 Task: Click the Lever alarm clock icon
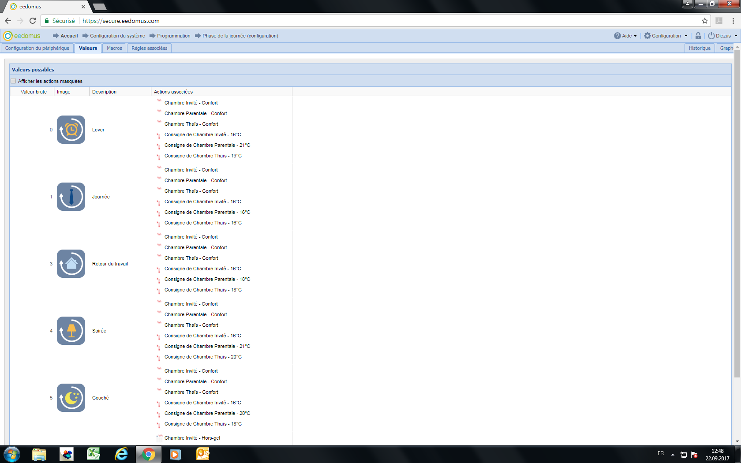pos(71,130)
